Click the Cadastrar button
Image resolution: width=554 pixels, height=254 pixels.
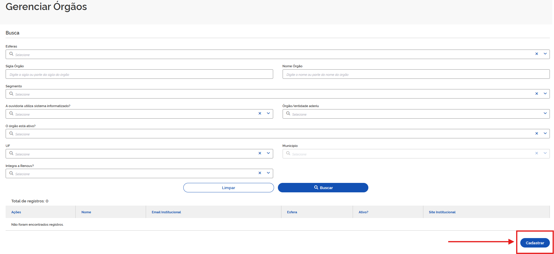[535, 243]
